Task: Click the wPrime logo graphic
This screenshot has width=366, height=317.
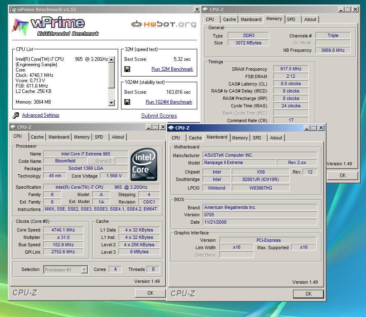Action: pos(55,26)
